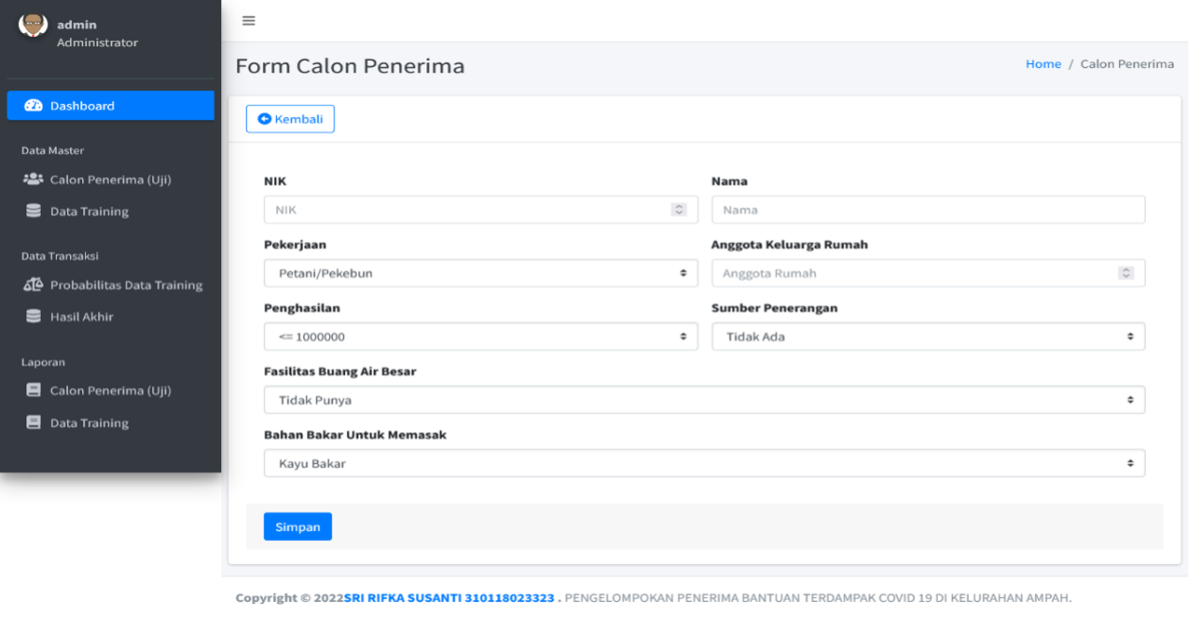Click the Nama input field
This screenshot has width=1192, height=620.
tap(928, 210)
